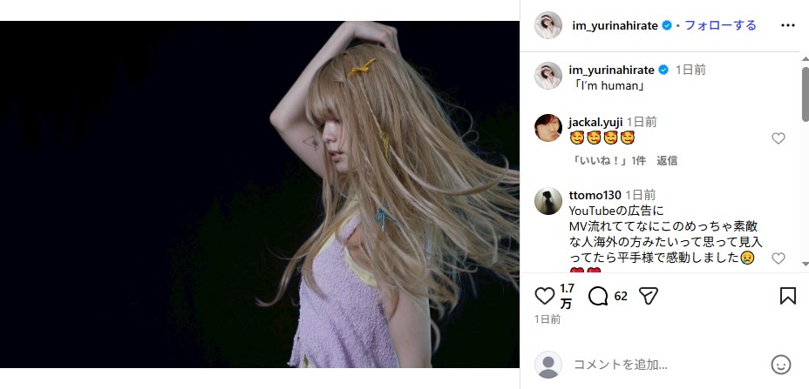The width and height of the screenshot is (809, 389).
Task: Like jackal.yuji's comment
Action: (778, 138)
